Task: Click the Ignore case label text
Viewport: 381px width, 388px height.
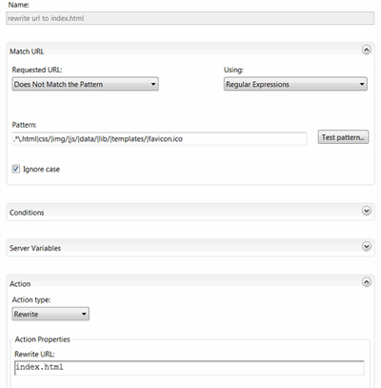Action: (x=41, y=170)
